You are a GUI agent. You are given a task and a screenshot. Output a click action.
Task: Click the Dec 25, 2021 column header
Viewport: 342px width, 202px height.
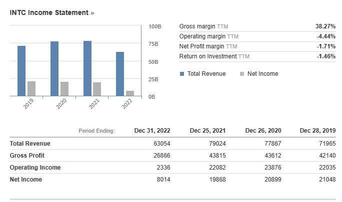207,131
